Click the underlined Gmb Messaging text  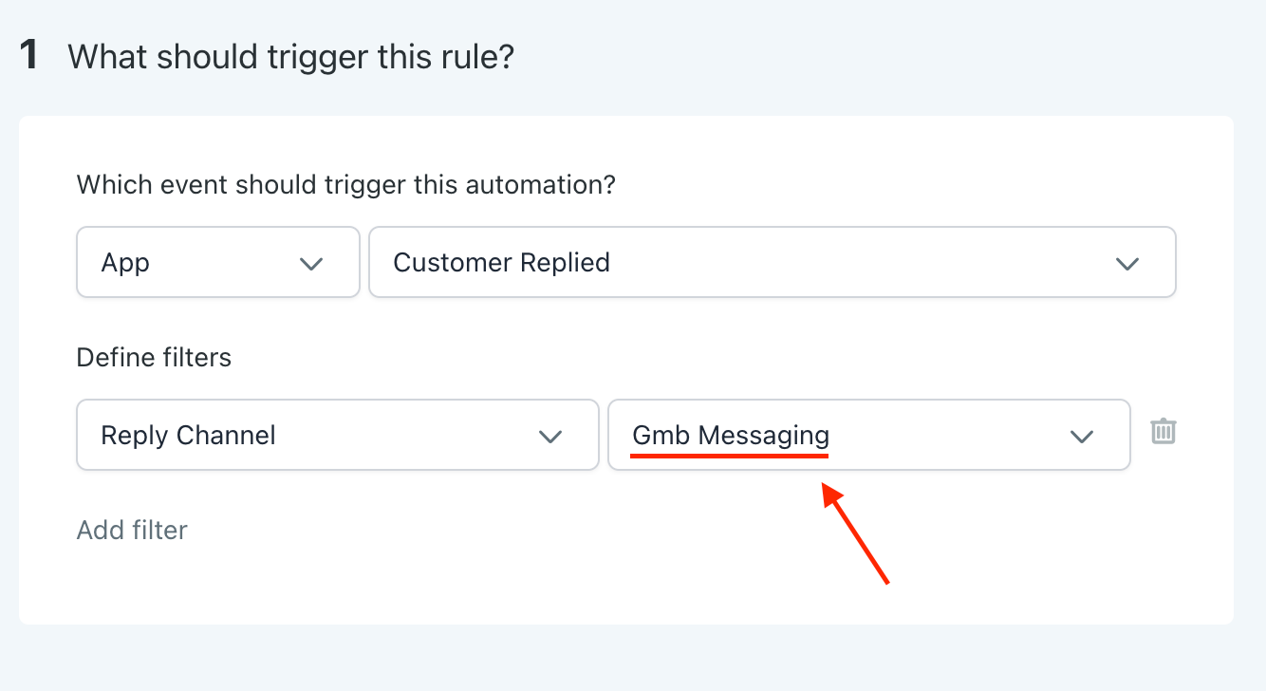731,436
